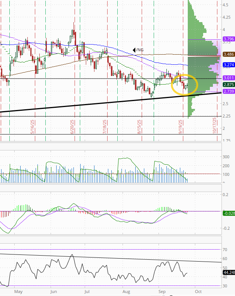Click the thick black ascending trendline
This screenshot has height=296, width=235.
[x=111, y=102]
